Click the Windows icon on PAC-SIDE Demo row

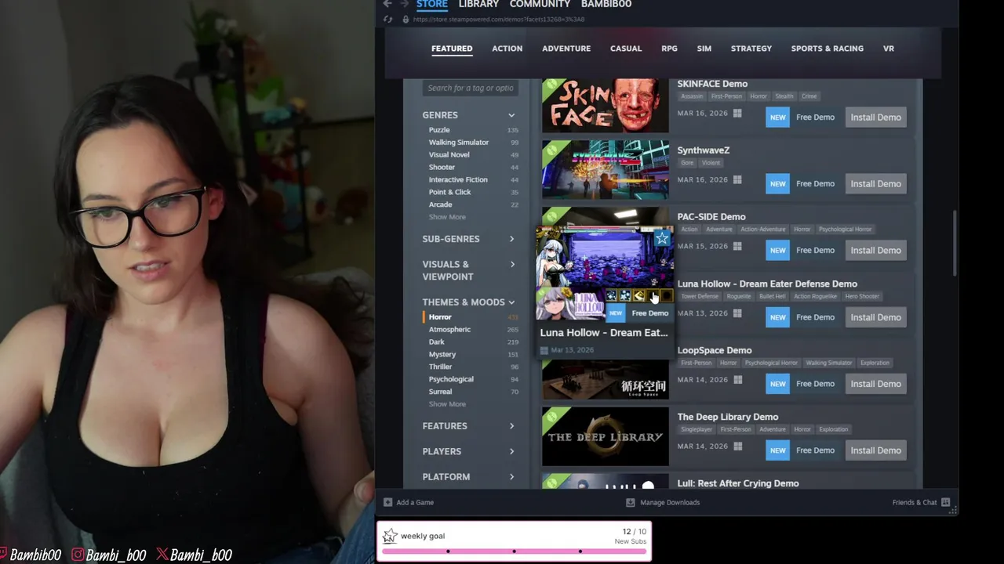(x=737, y=247)
